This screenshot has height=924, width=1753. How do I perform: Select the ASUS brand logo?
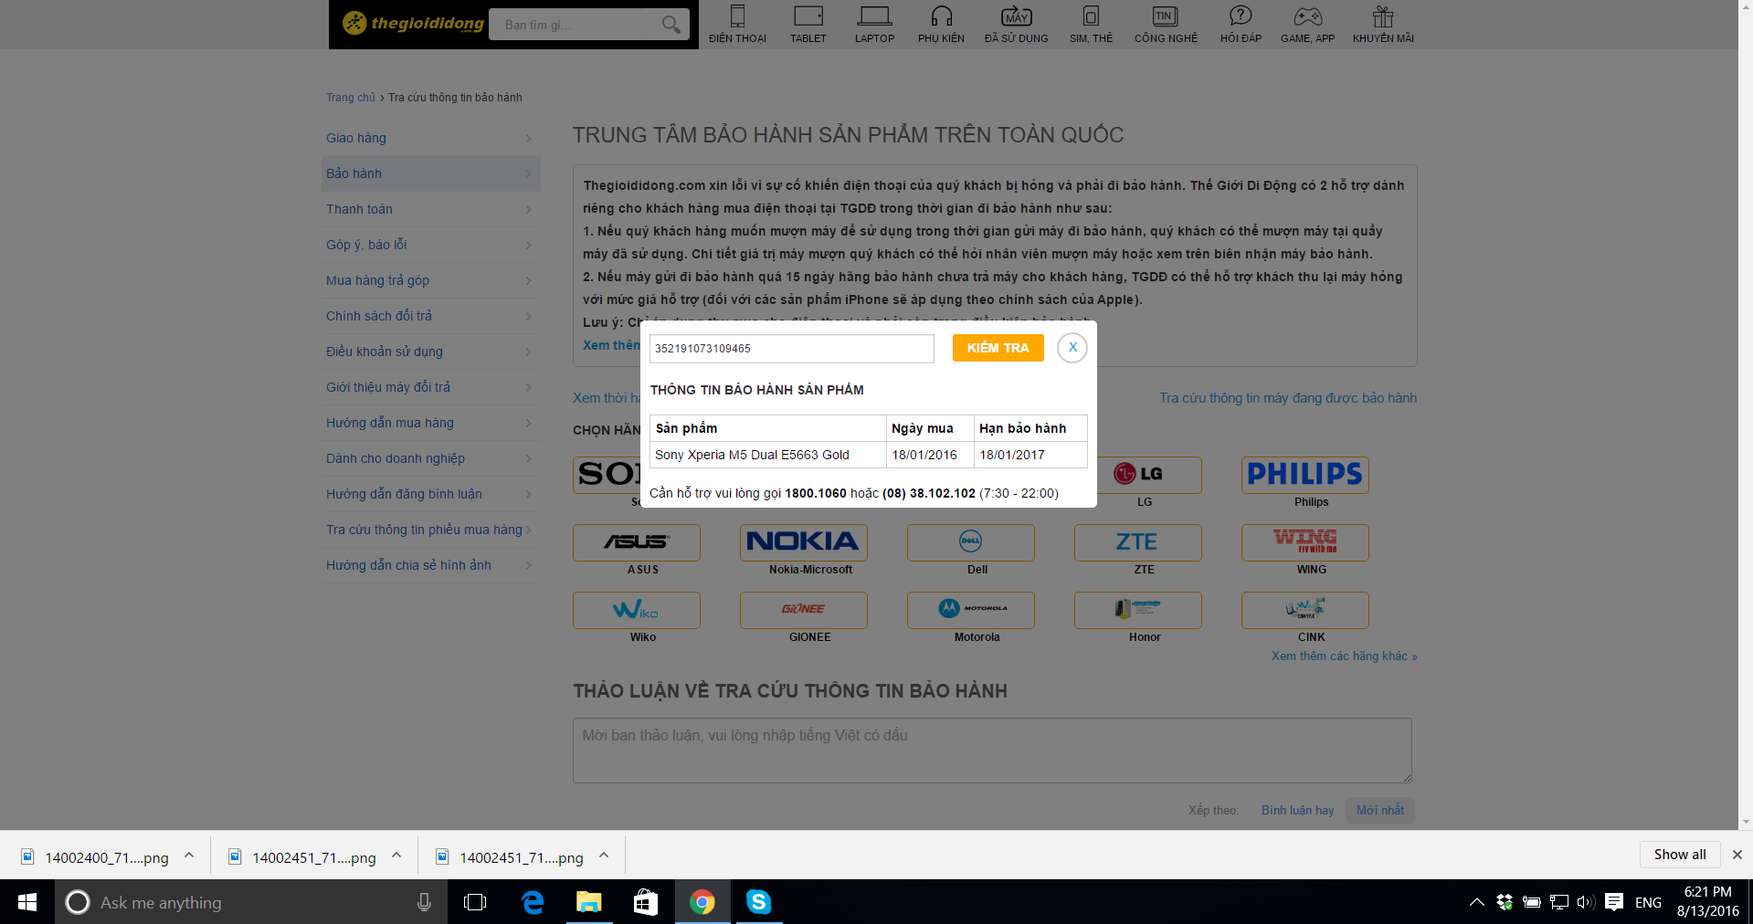(637, 542)
